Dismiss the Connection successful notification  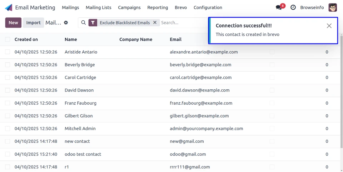click(329, 26)
